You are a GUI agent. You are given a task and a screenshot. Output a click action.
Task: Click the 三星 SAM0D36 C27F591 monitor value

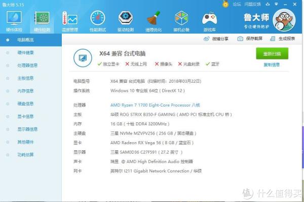click(x=146, y=152)
